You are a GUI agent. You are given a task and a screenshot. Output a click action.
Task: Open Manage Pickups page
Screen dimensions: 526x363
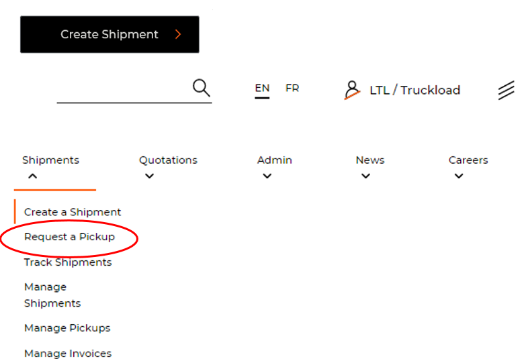click(67, 328)
